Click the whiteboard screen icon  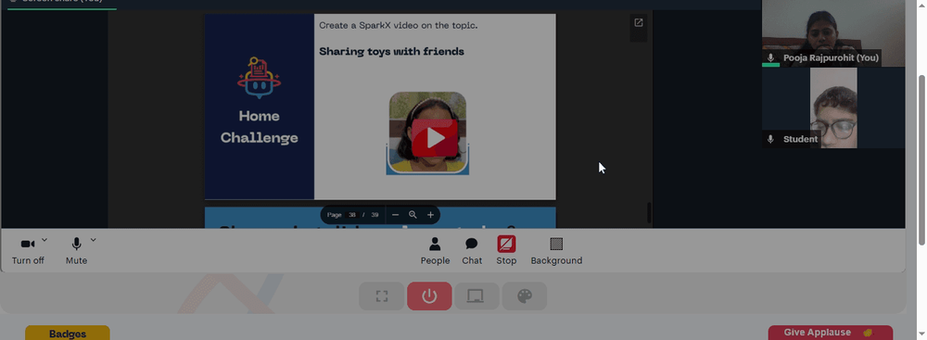tap(476, 296)
